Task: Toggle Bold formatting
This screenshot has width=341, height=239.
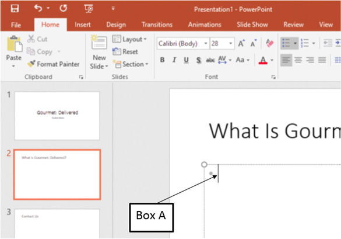Action: pos(162,60)
